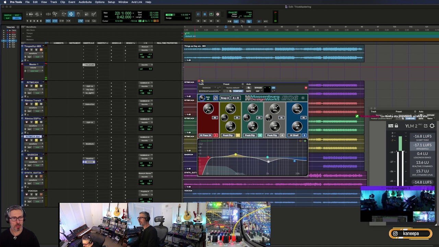Open RITMICA24 waveform view selector
Viewport: 439px width, 247px height.
click(x=34, y=90)
